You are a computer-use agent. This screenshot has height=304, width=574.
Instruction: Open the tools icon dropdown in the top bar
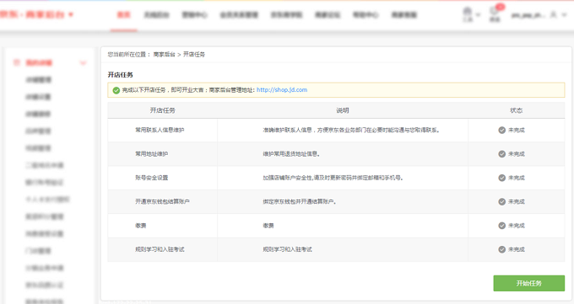pyautogui.click(x=471, y=14)
